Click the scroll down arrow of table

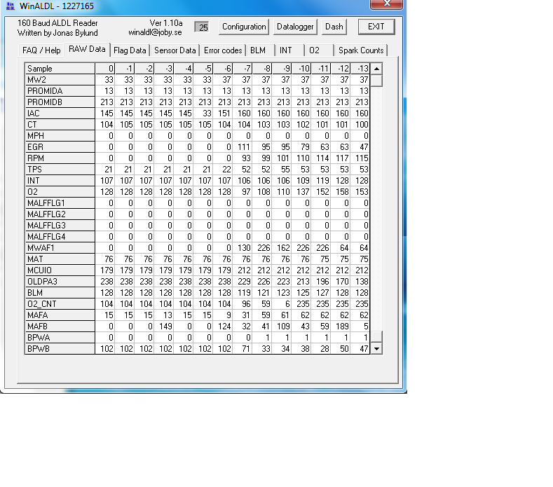pyautogui.click(x=376, y=348)
